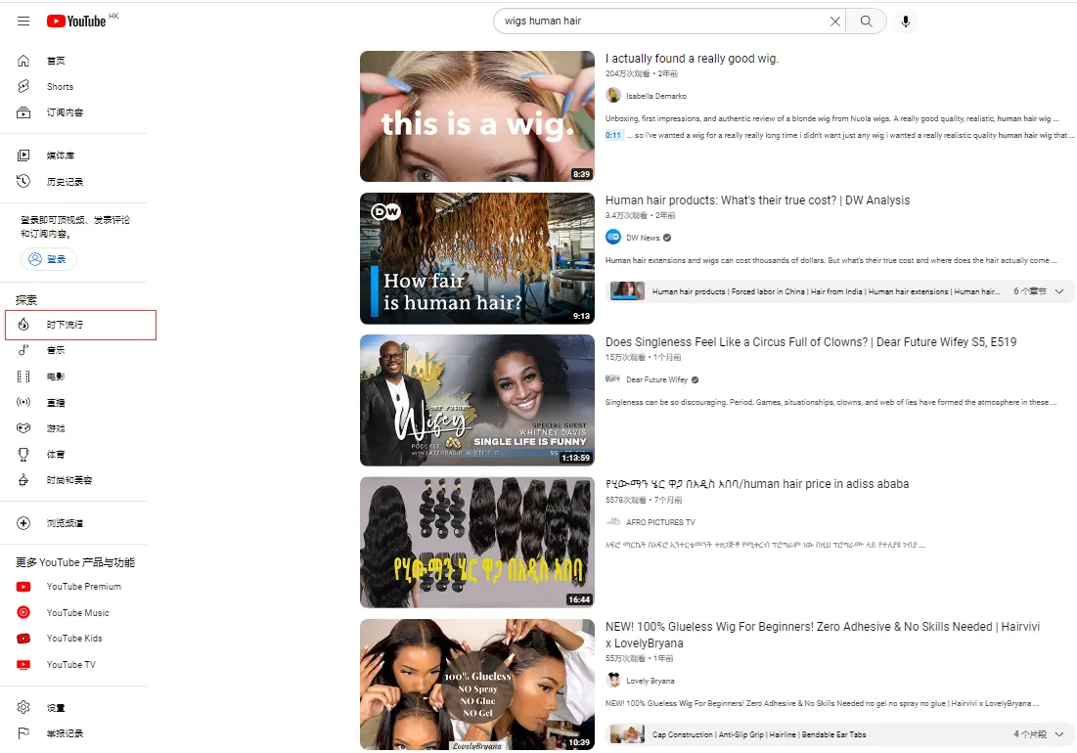
Task: Clear the search box text
Action: [x=834, y=22]
